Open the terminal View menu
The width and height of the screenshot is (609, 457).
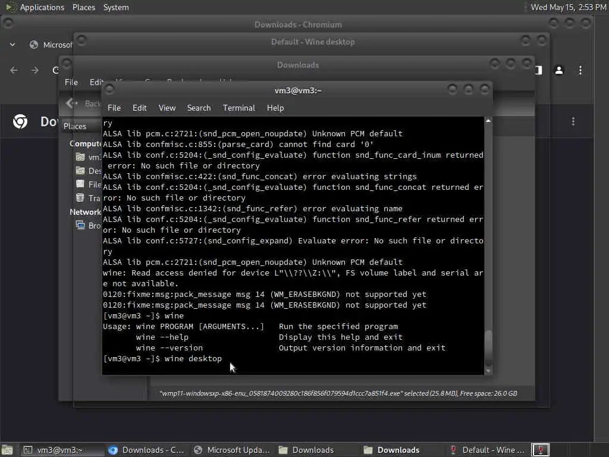coord(167,108)
